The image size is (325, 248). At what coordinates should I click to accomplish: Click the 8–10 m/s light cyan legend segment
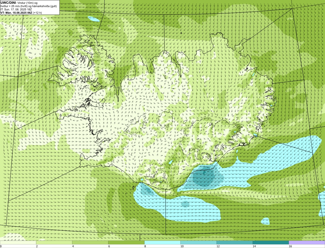pyautogui.click(x=162, y=242)
